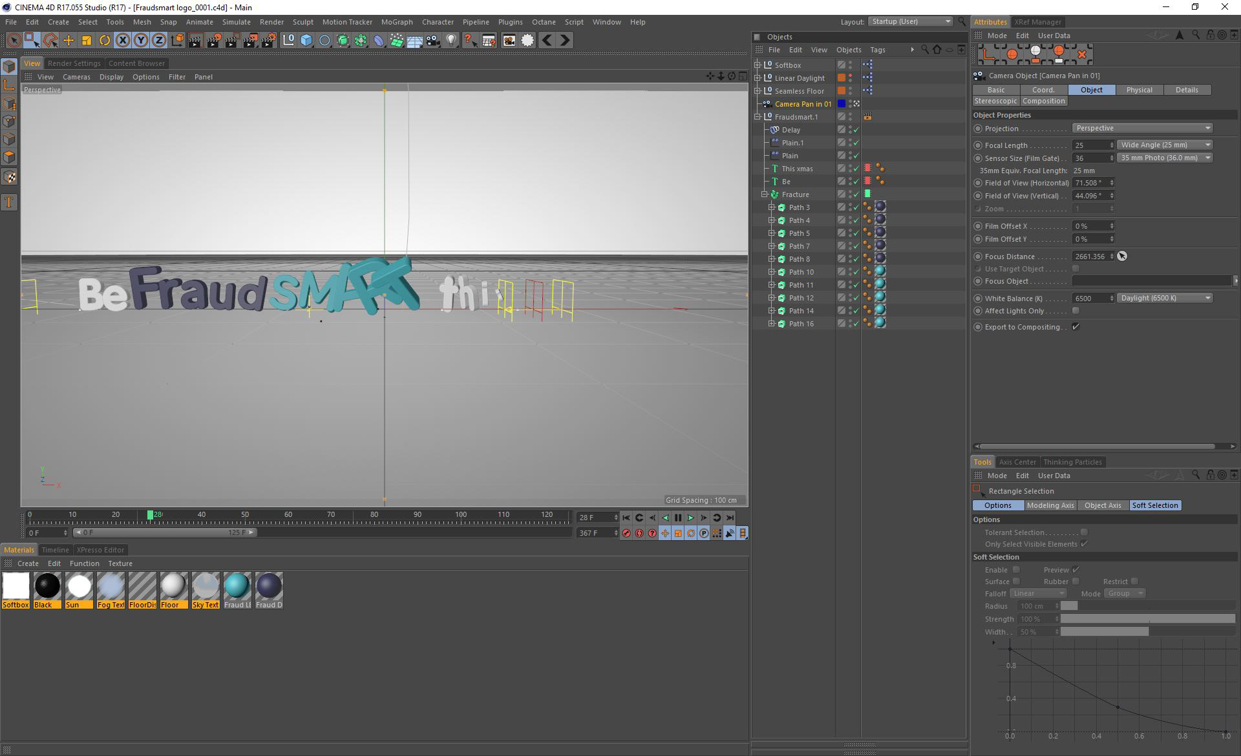Open the 35 mm Photo sensor dropdown
Screen dimensions: 1241x756
[1165, 158]
